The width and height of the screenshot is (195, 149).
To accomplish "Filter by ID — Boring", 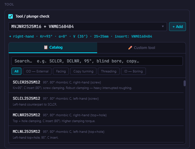I will (133, 71).
